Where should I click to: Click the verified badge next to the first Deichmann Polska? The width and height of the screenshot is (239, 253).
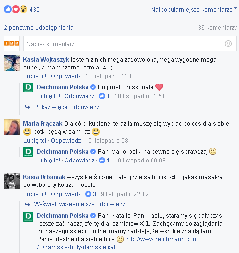[x=93, y=87]
